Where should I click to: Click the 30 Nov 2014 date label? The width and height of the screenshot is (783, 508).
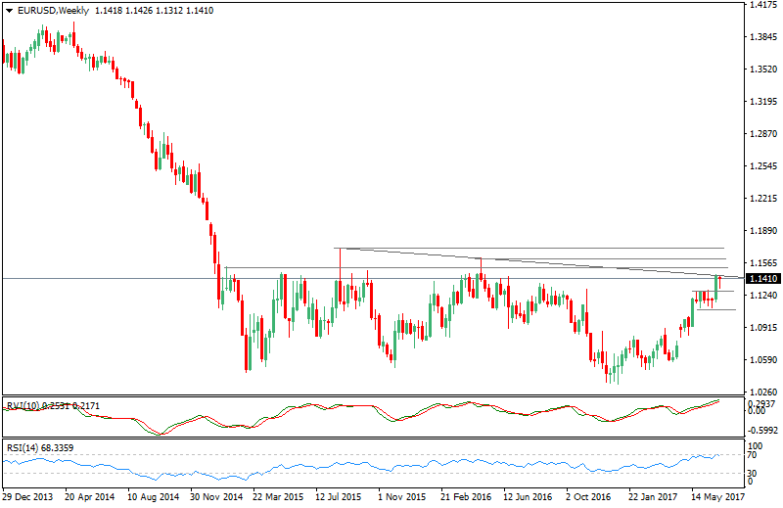pyautogui.click(x=217, y=497)
